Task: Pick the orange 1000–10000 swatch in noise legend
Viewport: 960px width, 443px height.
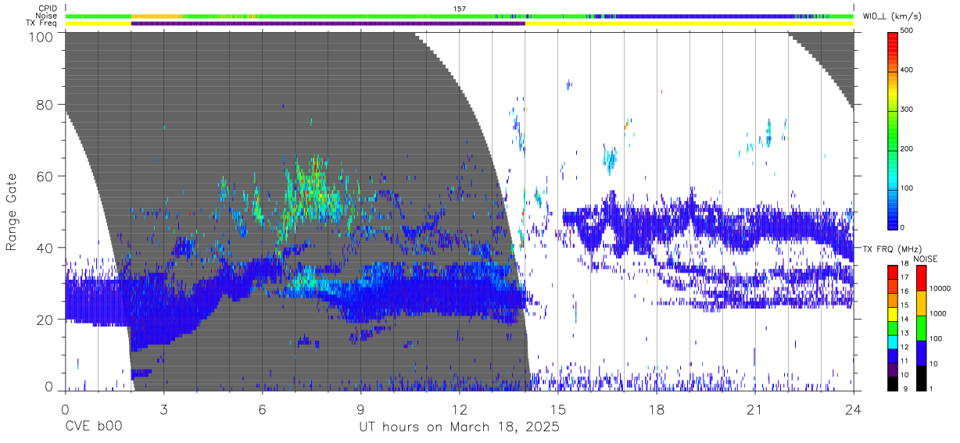Action: coord(920,302)
